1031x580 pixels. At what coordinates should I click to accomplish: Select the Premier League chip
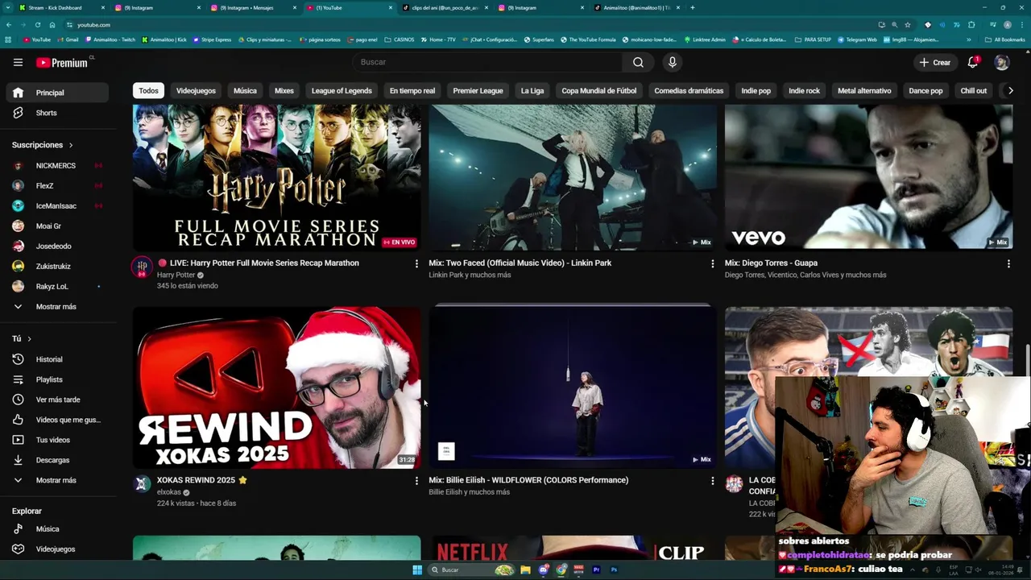pos(478,91)
